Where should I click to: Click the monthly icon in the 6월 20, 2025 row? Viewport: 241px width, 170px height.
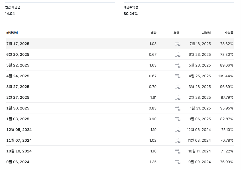(178, 55)
